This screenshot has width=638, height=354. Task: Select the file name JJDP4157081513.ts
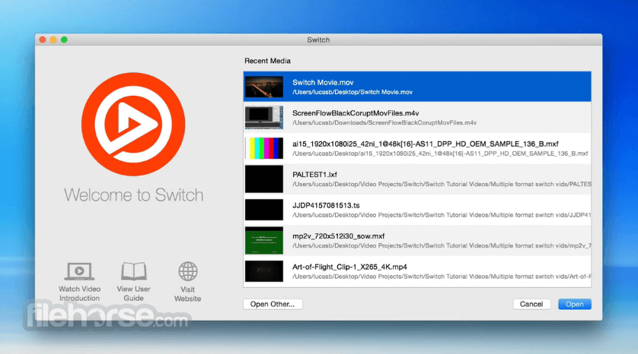[326, 205]
